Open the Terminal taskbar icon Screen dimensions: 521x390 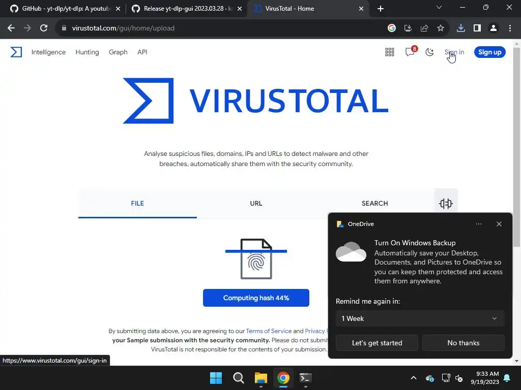(x=306, y=378)
